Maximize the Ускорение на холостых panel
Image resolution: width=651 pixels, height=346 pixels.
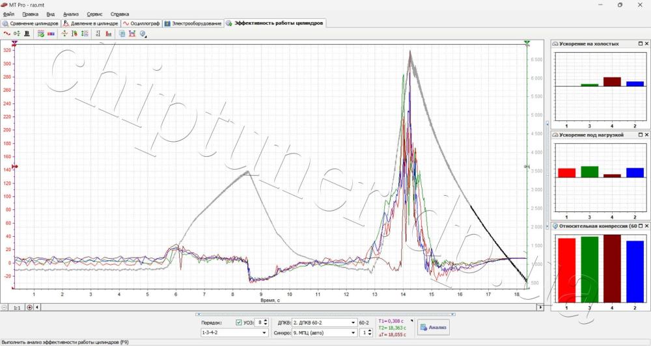pos(640,44)
